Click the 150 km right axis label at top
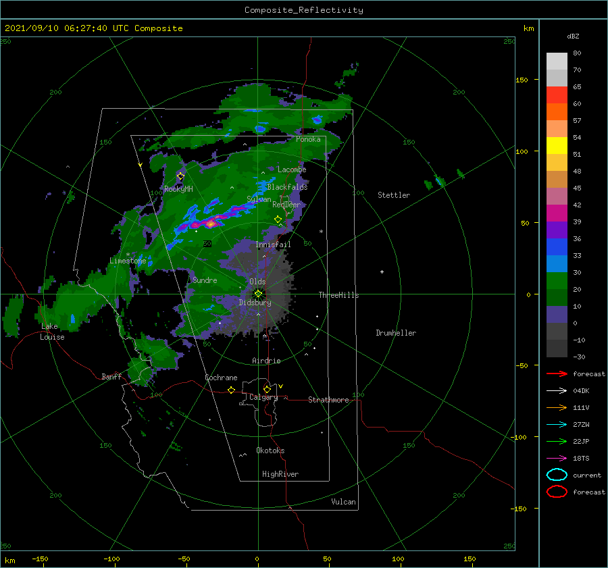Viewport: 608px width, 568px height. [522, 80]
